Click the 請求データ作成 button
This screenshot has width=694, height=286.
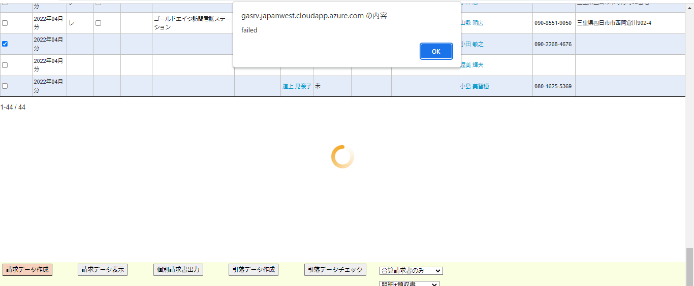pos(27,270)
